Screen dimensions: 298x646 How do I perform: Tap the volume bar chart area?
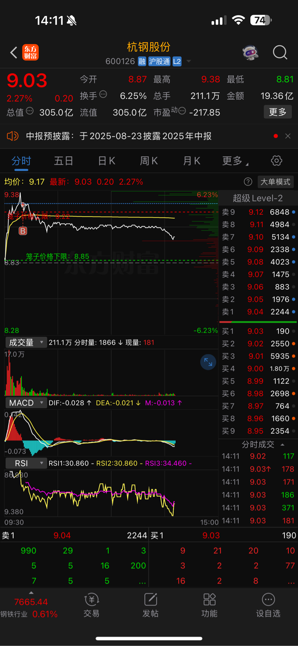[111, 372]
